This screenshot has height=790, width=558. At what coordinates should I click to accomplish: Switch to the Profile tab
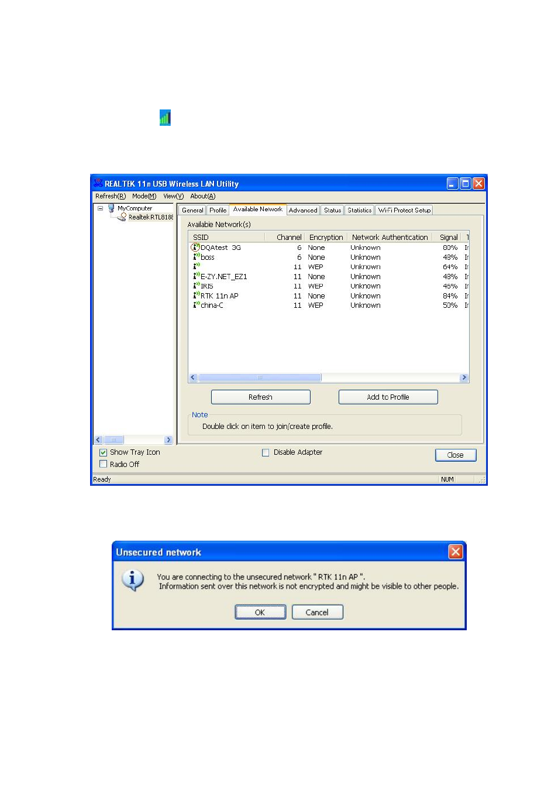[x=218, y=210]
